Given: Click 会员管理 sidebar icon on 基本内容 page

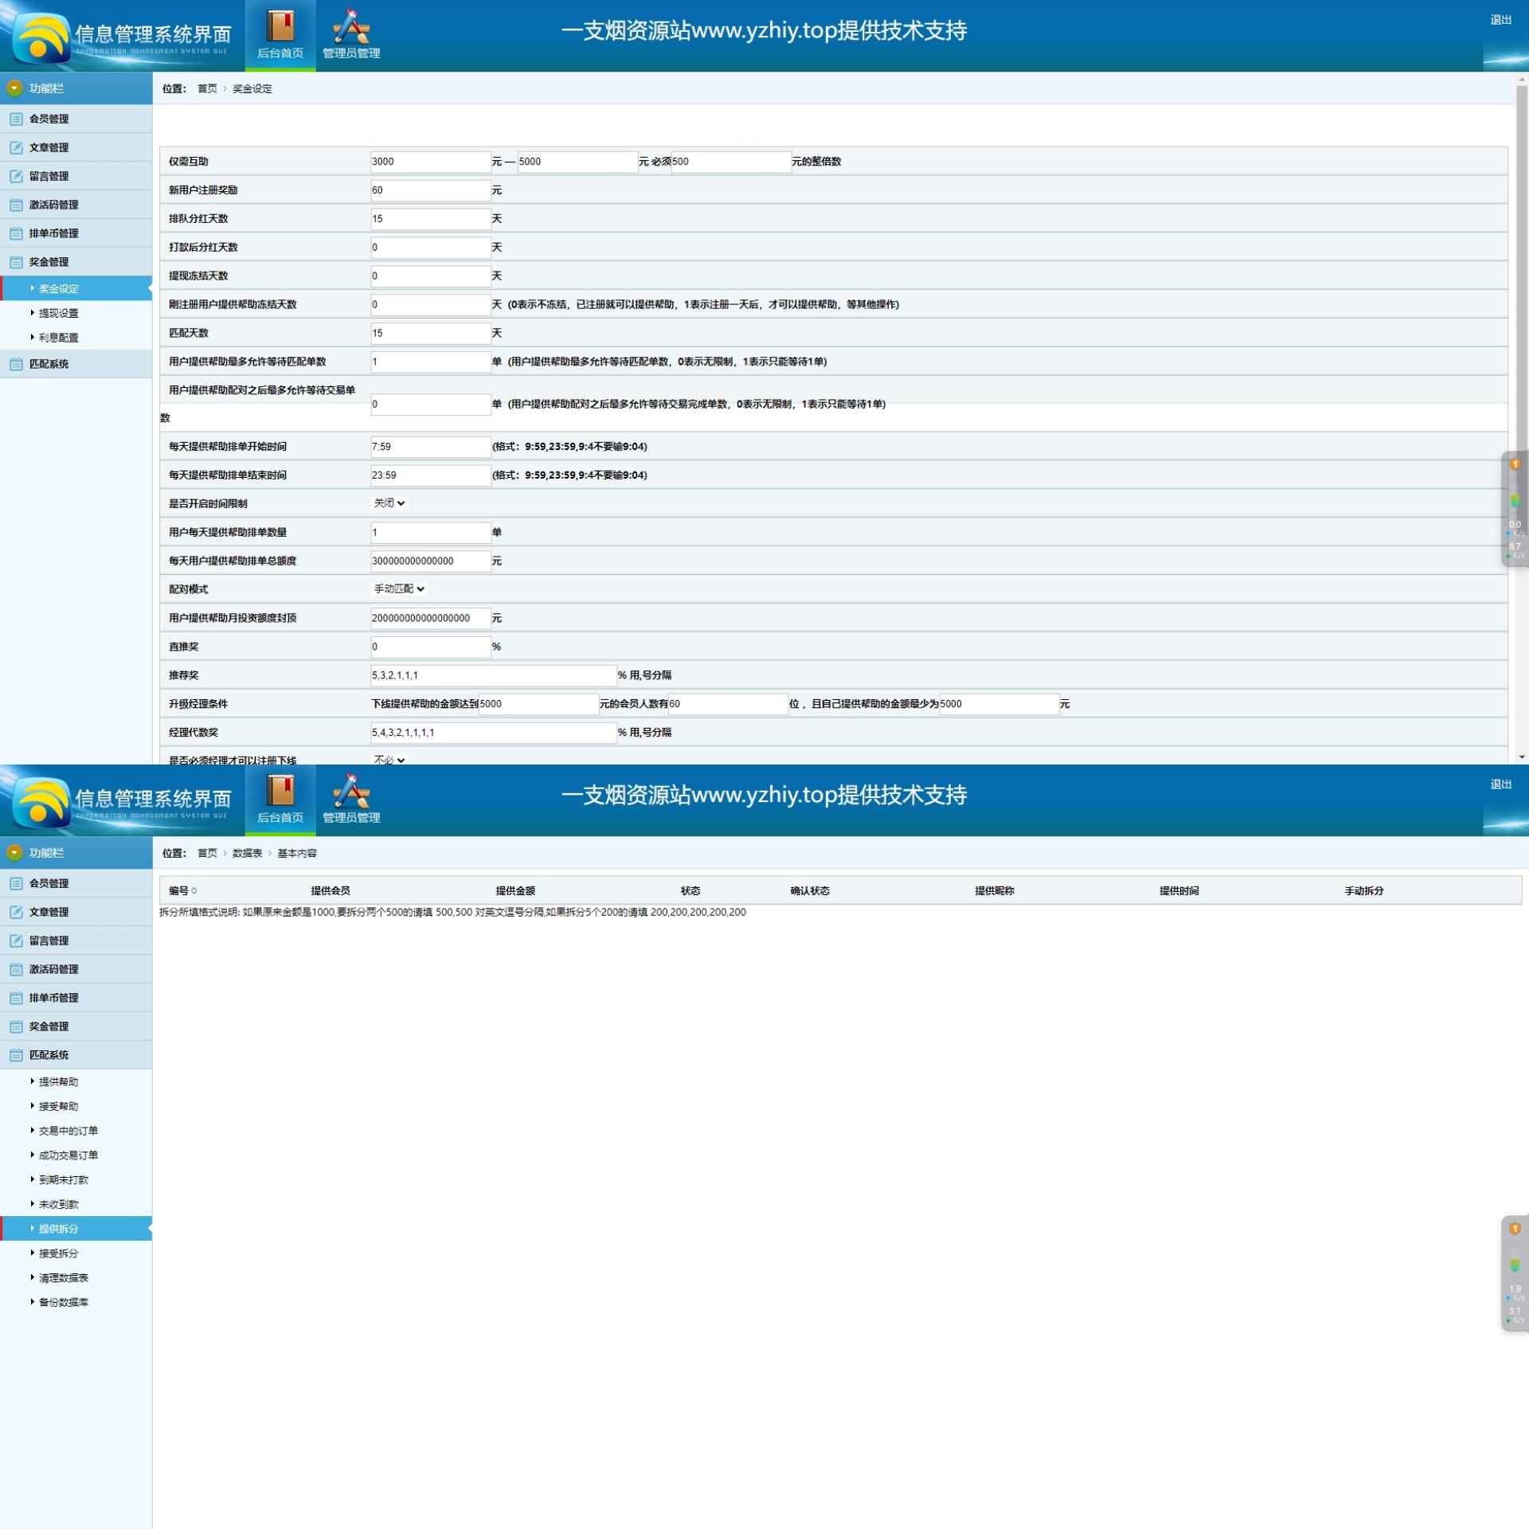Looking at the screenshot, I should point(16,883).
